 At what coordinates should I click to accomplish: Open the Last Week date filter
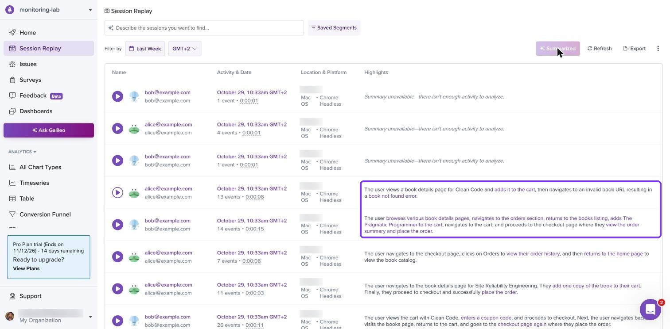(x=145, y=49)
